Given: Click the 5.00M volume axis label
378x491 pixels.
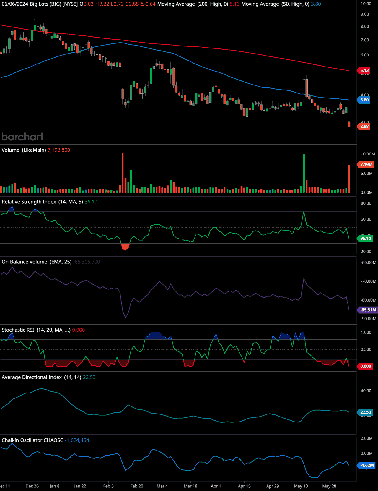Looking at the screenshot, I should (366, 174).
